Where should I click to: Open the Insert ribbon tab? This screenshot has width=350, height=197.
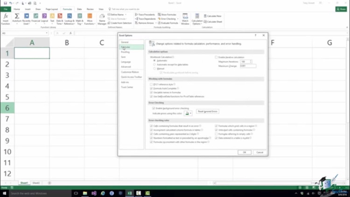pyautogui.click(x=28, y=9)
